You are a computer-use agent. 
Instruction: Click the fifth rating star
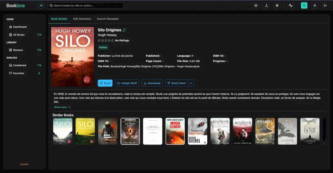(112, 40)
